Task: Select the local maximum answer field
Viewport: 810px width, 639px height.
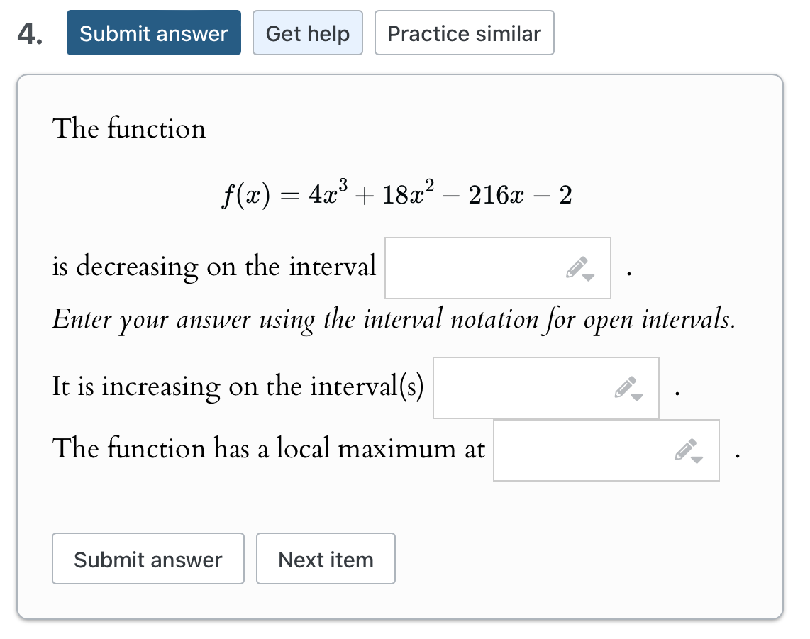Action: [582, 450]
